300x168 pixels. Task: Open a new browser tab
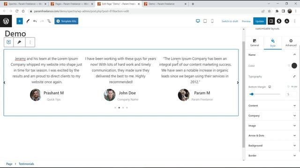(193, 4)
